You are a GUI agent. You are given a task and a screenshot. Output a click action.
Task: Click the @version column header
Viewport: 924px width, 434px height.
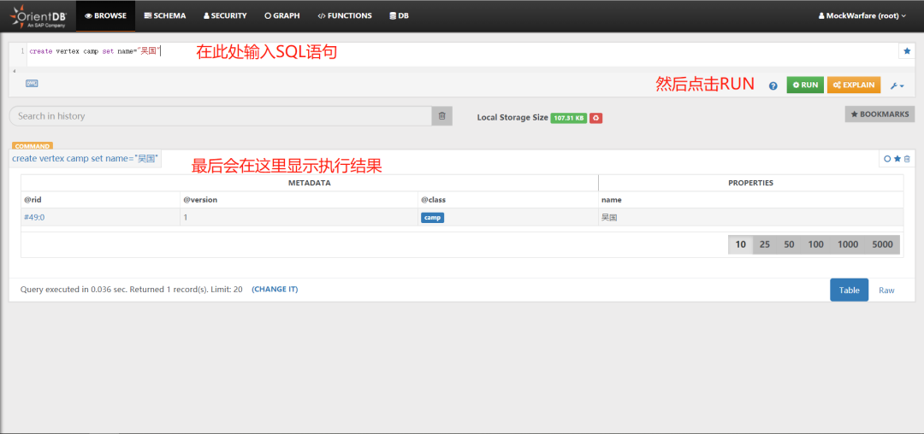299,200
